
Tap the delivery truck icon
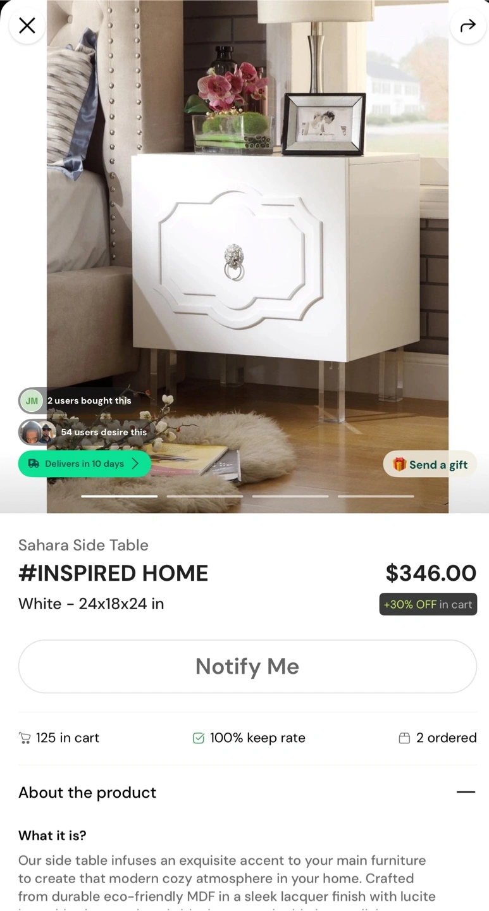pyautogui.click(x=34, y=464)
